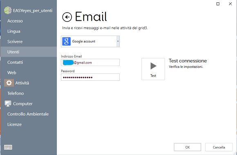Click the Computer monitor icon
Image resolution: width=237 pixels, height=155 pixels.
point(8,104)
